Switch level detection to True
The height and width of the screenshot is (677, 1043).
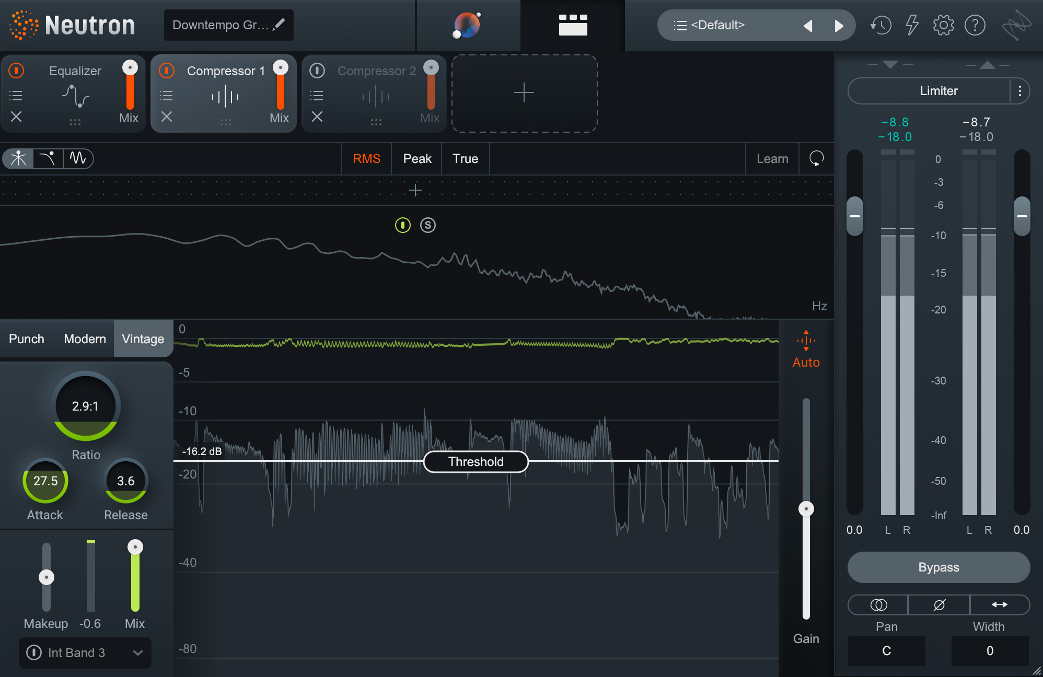465,159
